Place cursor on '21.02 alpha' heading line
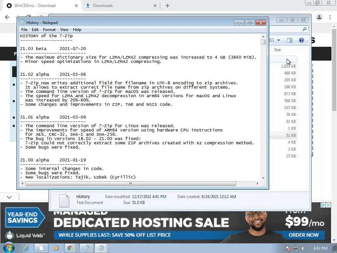 (53, 74)
